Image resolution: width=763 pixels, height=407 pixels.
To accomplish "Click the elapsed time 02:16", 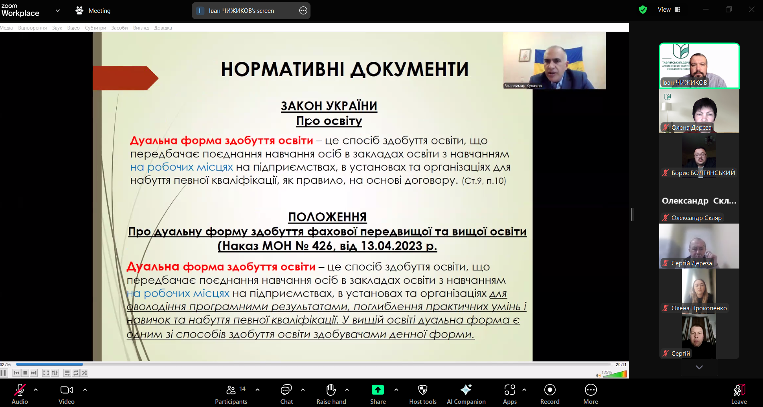I will coord(6,364).
